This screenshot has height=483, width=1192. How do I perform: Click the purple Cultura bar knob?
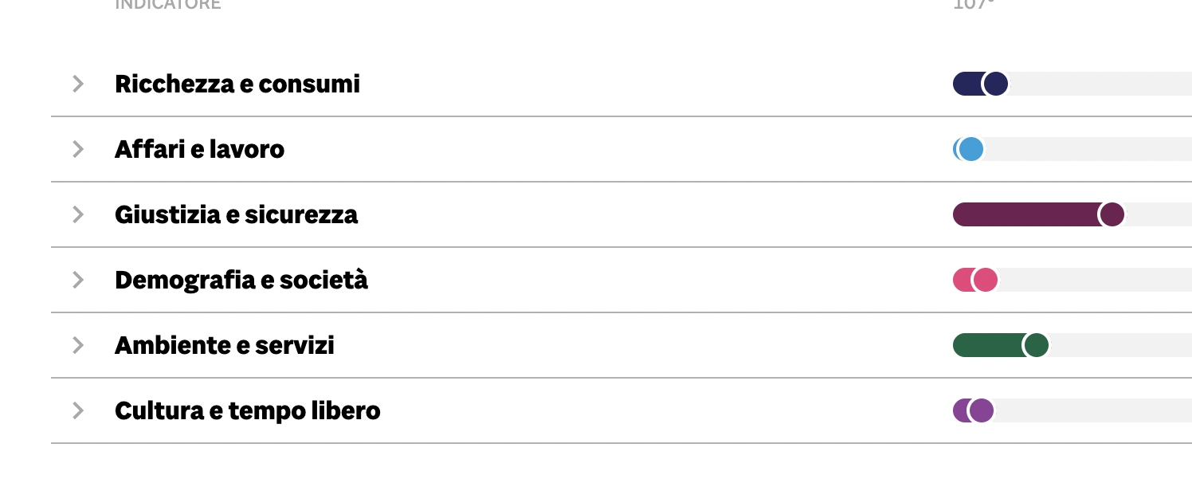tap(981, 410)
